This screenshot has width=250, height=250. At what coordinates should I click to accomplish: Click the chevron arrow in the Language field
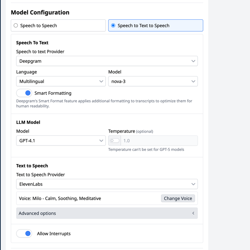101,81
